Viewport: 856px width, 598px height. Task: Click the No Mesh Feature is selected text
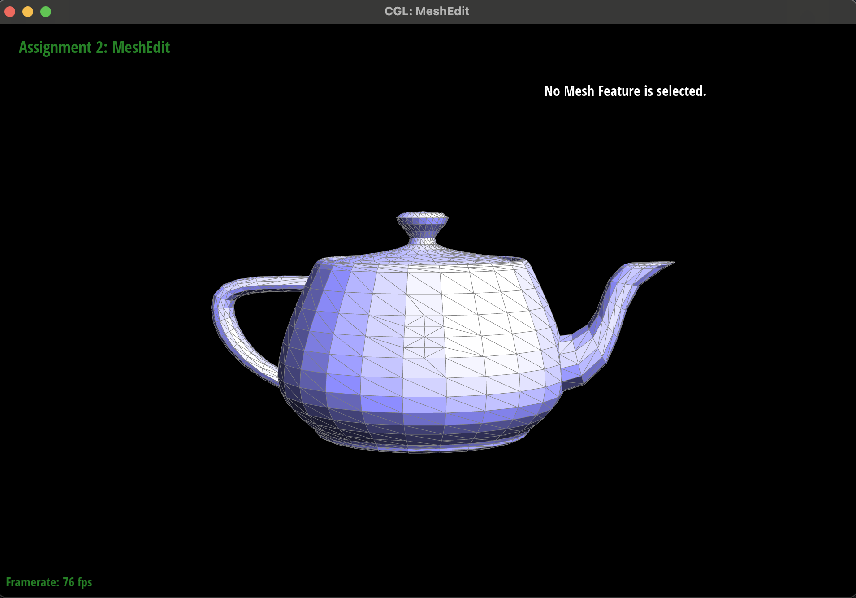[x=625, y=91]
